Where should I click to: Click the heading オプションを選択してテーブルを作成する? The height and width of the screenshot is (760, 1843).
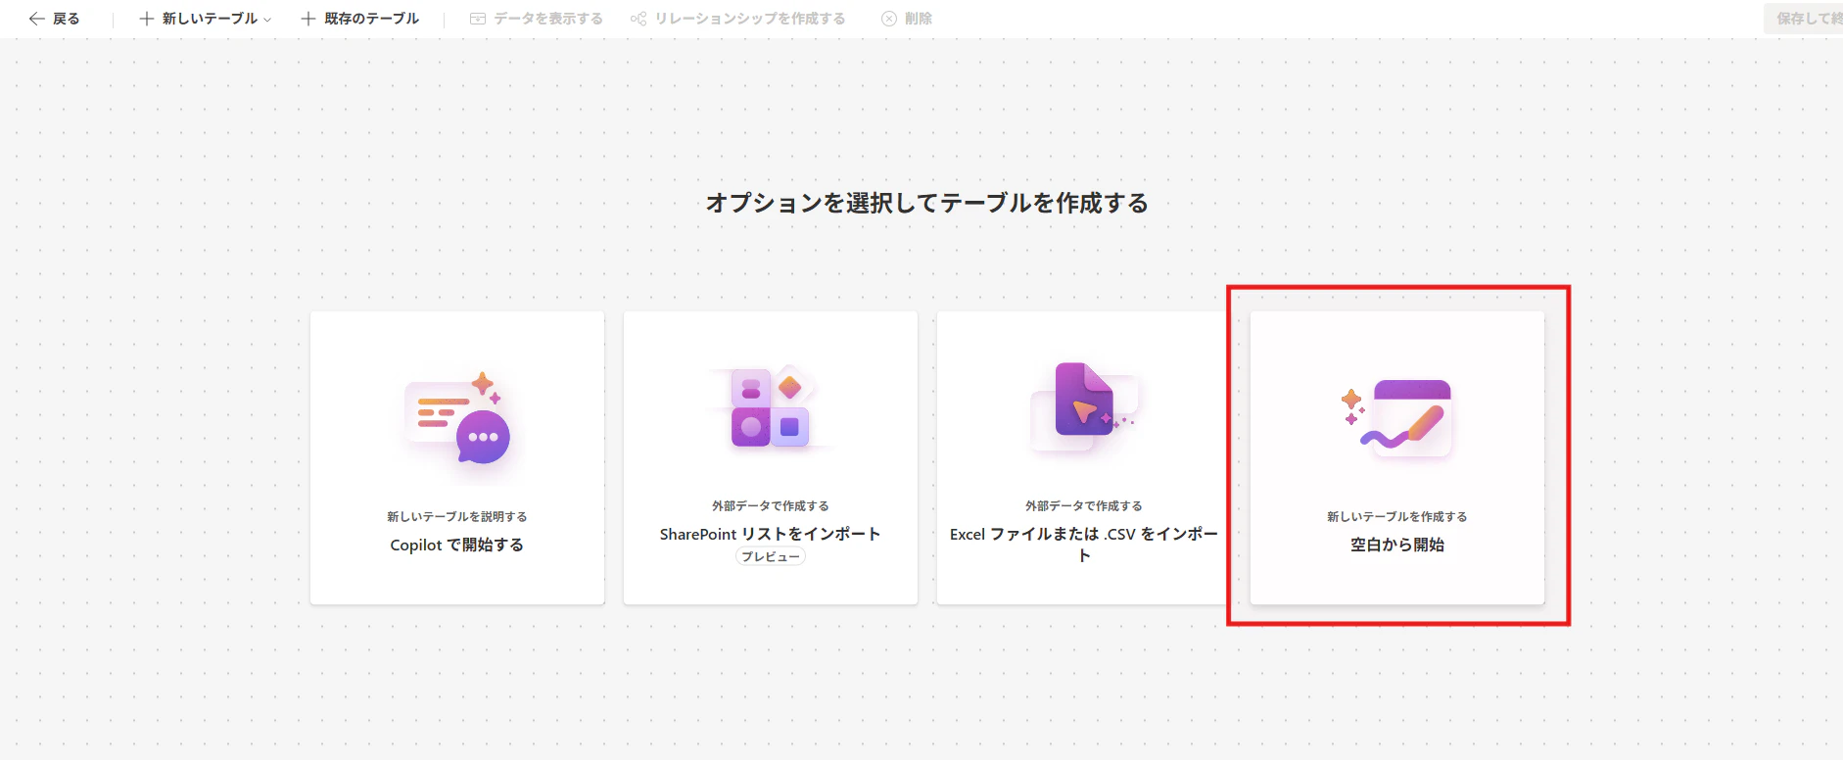[927, 203]
